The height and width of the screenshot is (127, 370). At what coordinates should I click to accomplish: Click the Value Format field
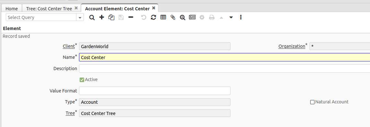pos(154,91)
